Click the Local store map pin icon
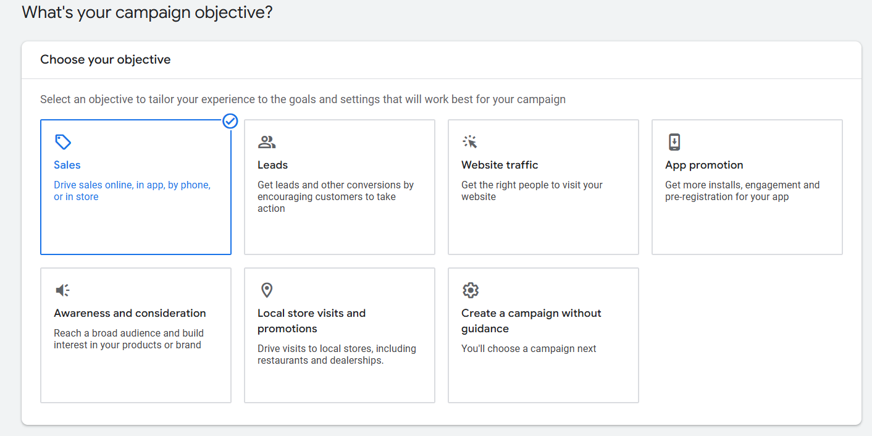 pos(267,290)
